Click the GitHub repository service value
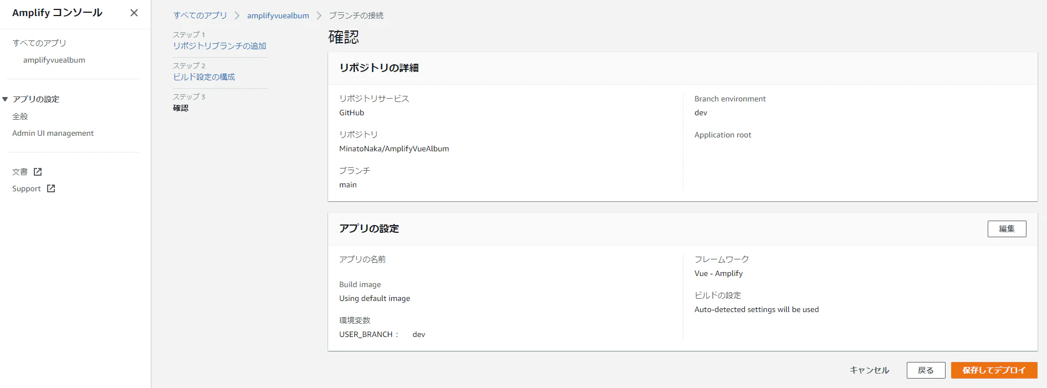The height and width of the screenshot is (388, 1047). point(352,113)
